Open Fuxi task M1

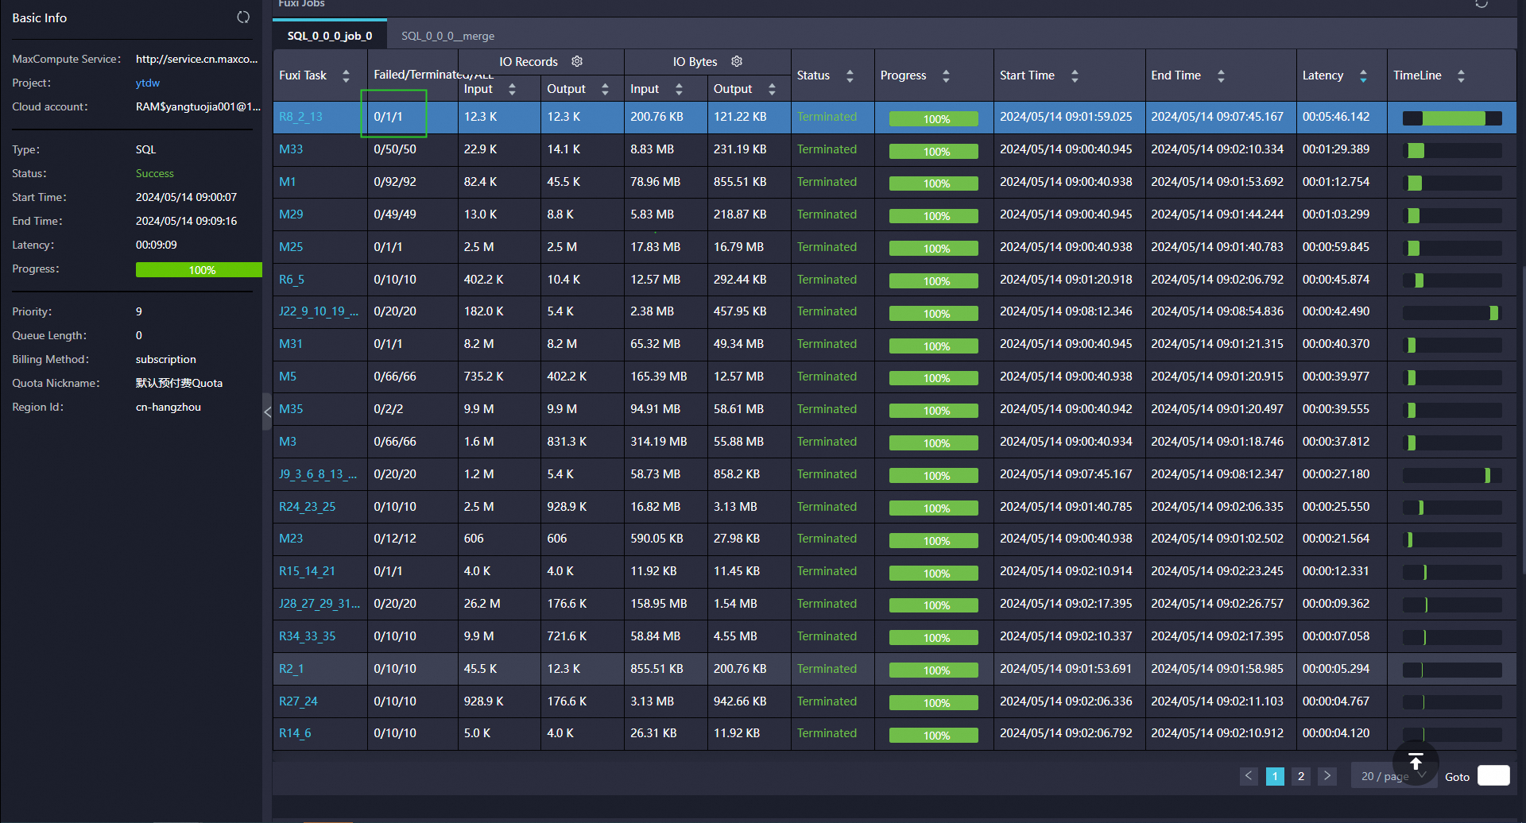(x=287, y=182)
